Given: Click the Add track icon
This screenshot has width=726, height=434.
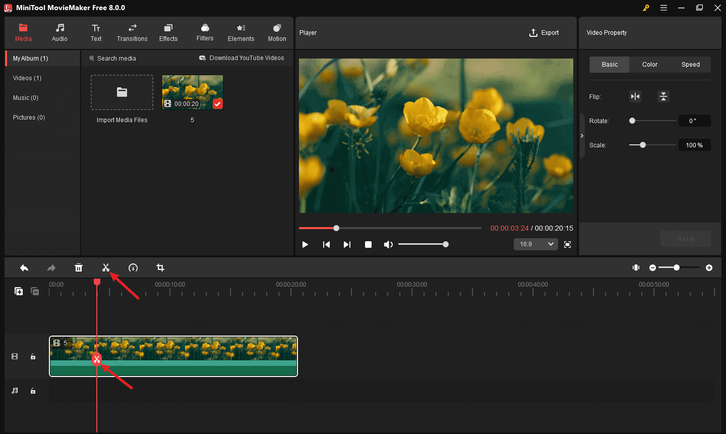Looking at the screenshot, I should point(19,291).
